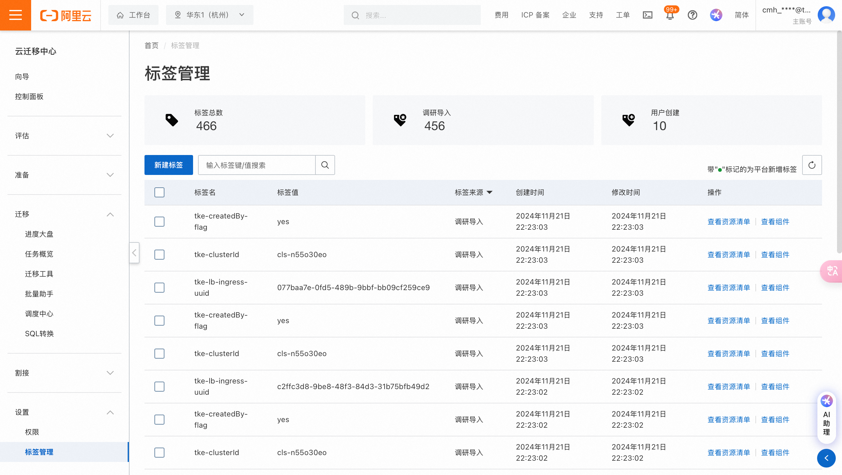Expand the 准备 sidebar section
842x475 pixels.
[x=64, y=175]
